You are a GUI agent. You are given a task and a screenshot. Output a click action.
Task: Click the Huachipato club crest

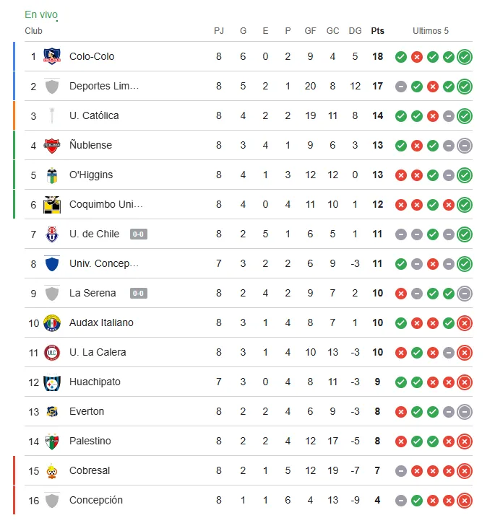pyautogui.click(x=52, y=382)
